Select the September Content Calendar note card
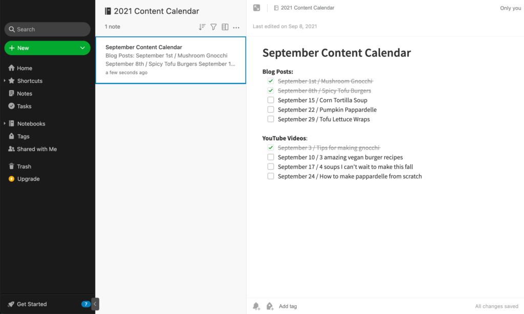This screenshot has height=314, width=524. [170, 60]
